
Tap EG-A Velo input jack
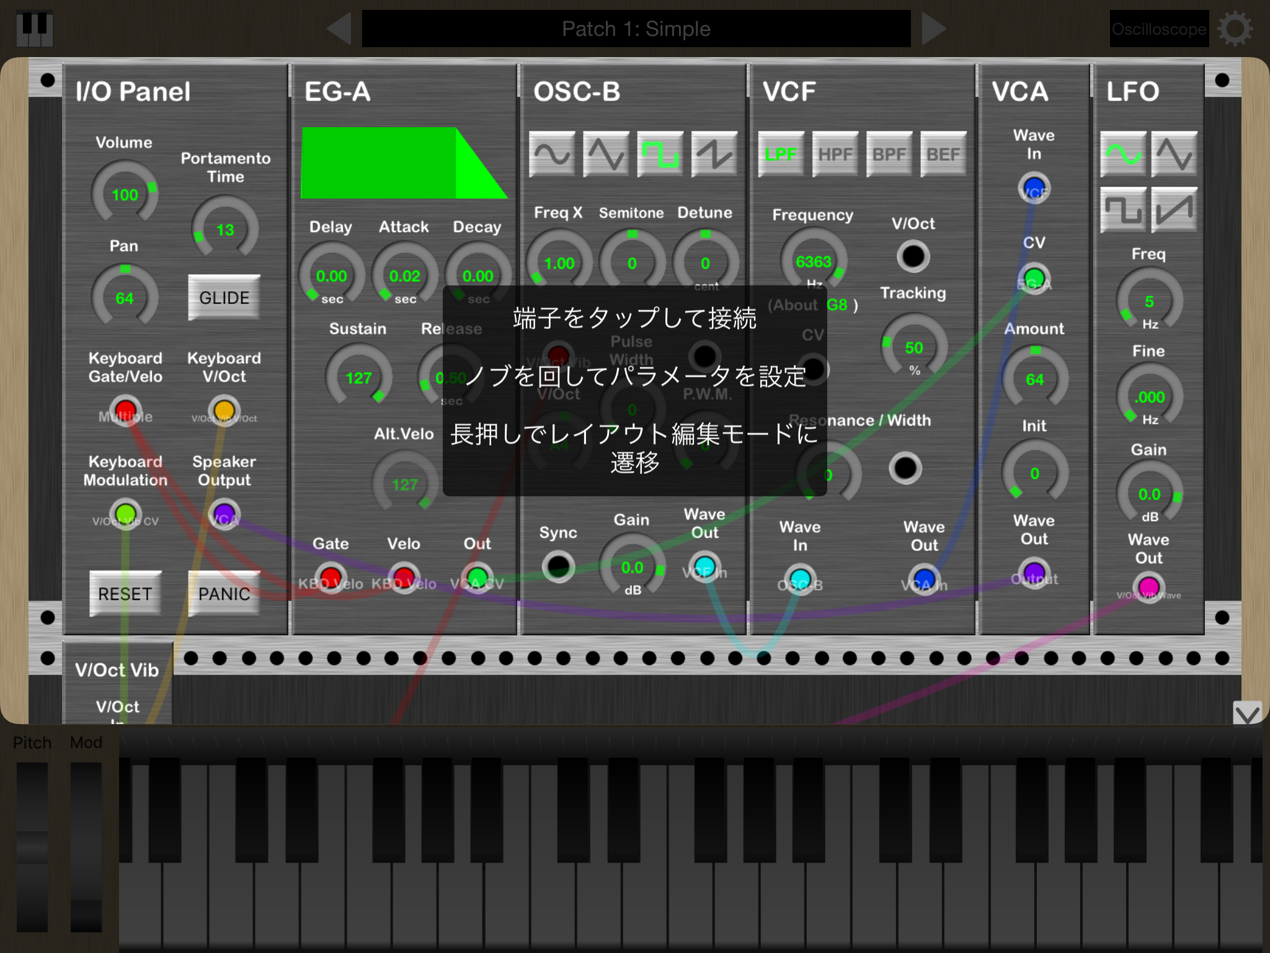tap(404, 578)
